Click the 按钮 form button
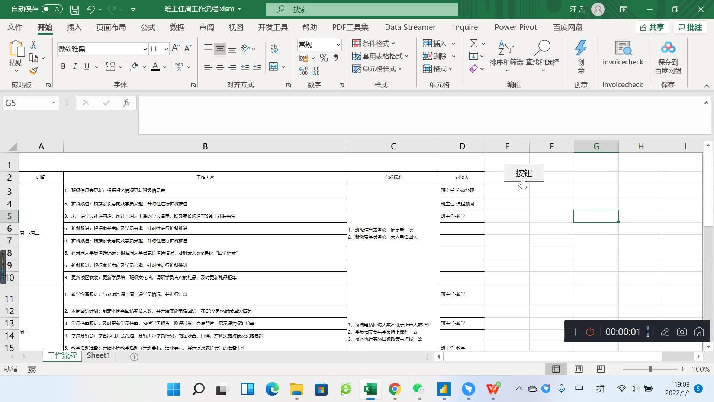The image size is (714, 402). click(524, 173)
